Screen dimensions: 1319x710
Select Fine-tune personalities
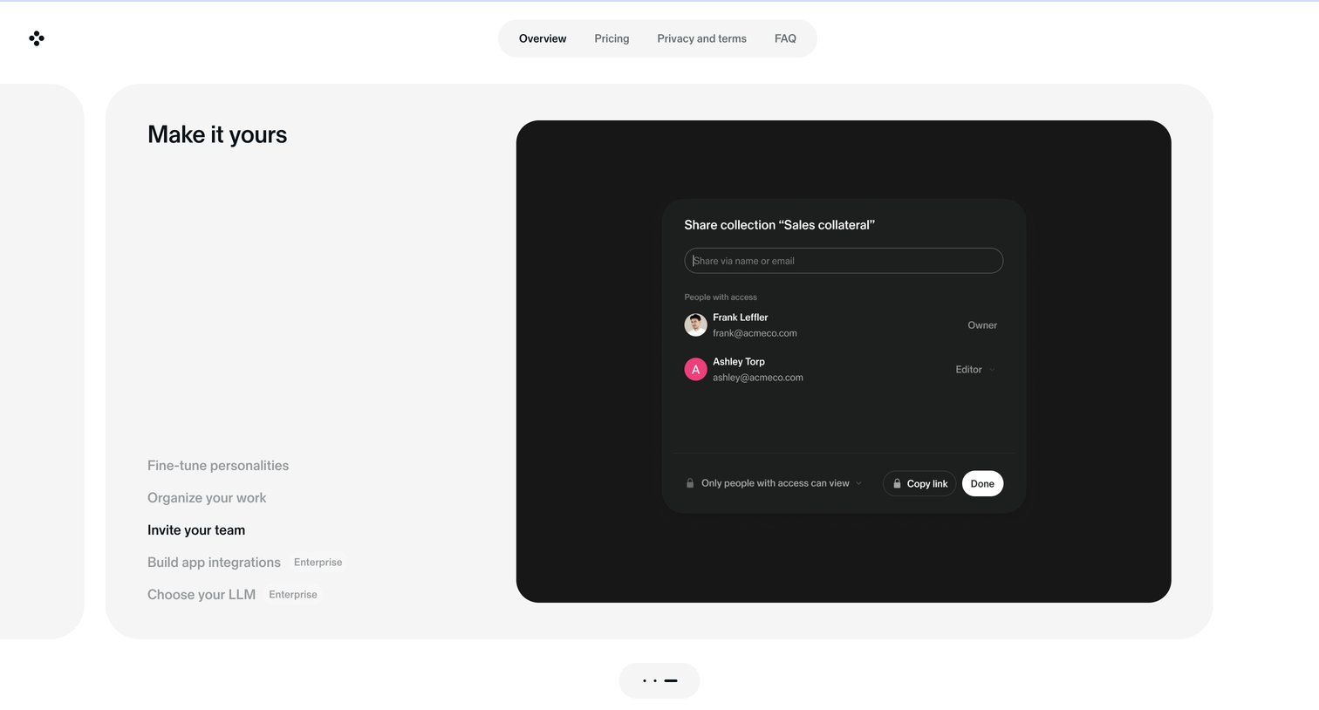click(x=218, y=466)
